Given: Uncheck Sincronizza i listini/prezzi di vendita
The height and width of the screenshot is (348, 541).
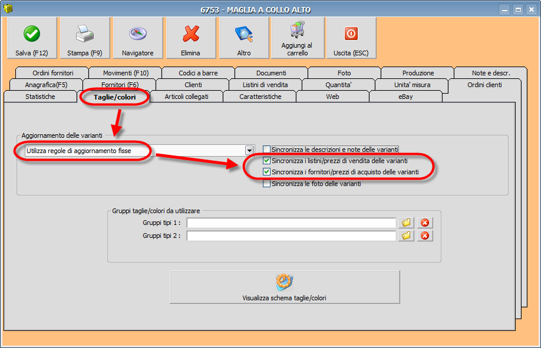Looking at the screenshot, I should click(266, 161).
